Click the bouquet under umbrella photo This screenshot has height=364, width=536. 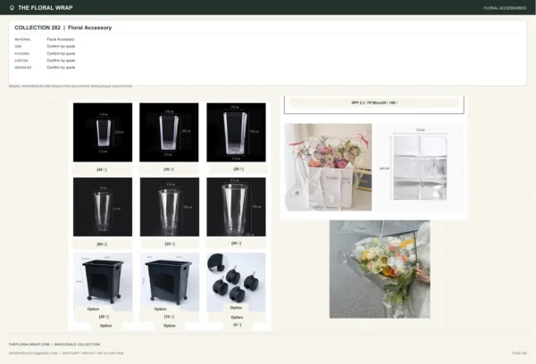coord(380,269)
